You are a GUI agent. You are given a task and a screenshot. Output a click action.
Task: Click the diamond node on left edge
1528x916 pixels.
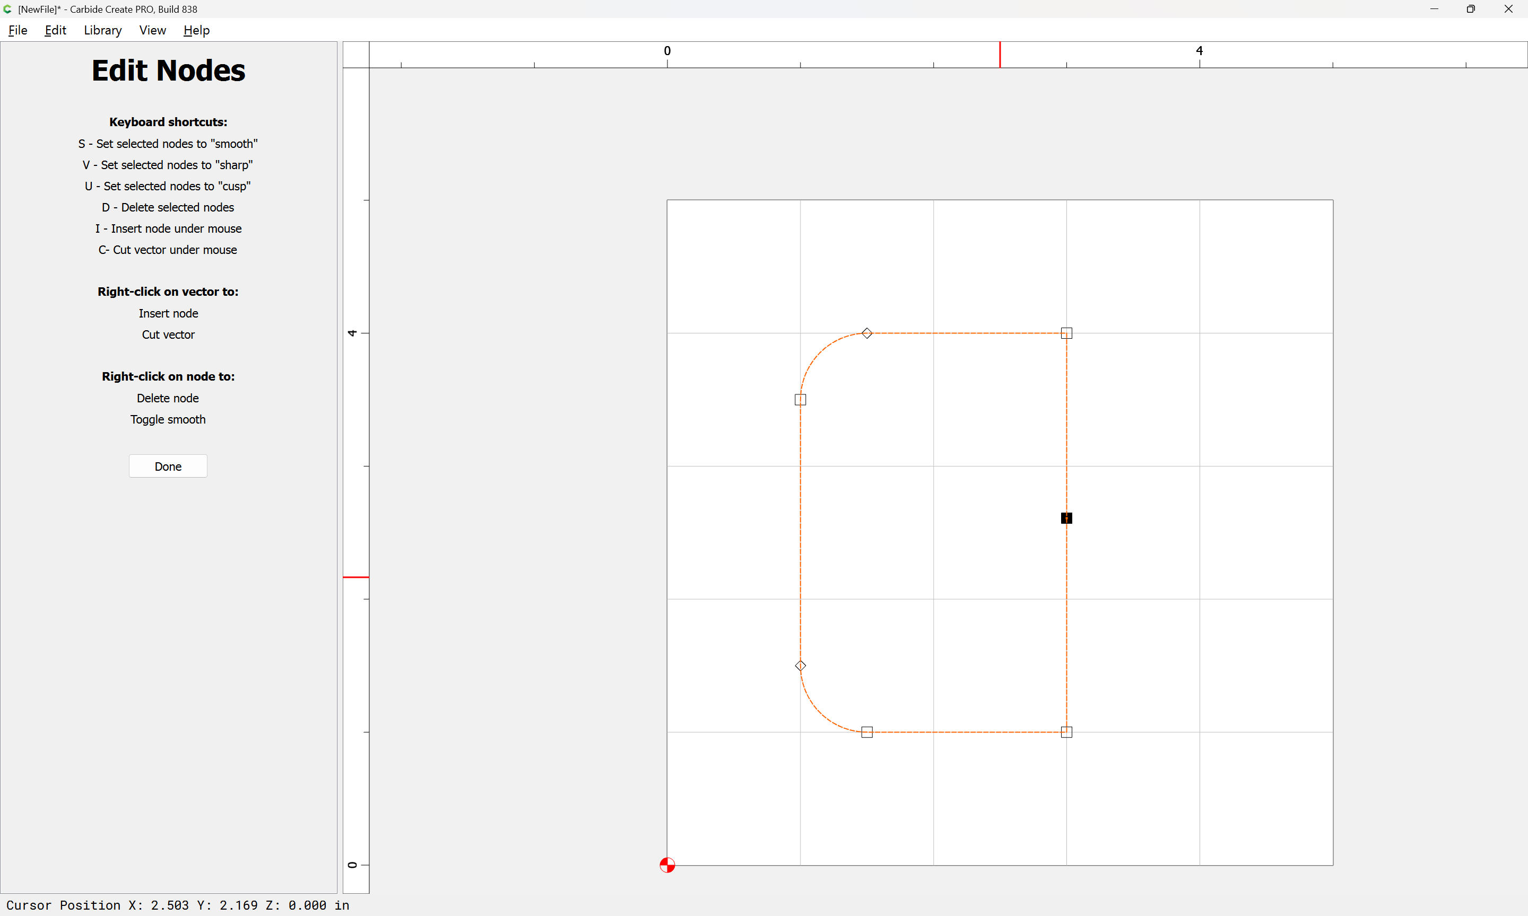(x=801, y=665)
